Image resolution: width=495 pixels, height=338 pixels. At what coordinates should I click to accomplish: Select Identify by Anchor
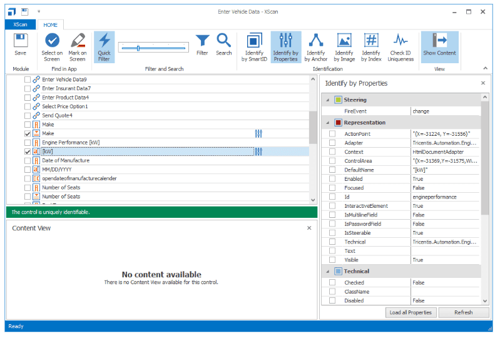(x=316, y=47)
